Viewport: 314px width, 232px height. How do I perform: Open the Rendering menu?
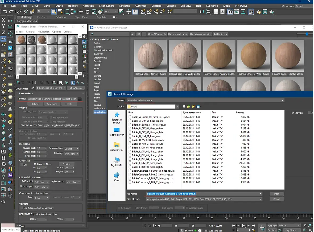click(x=124, y=6)
